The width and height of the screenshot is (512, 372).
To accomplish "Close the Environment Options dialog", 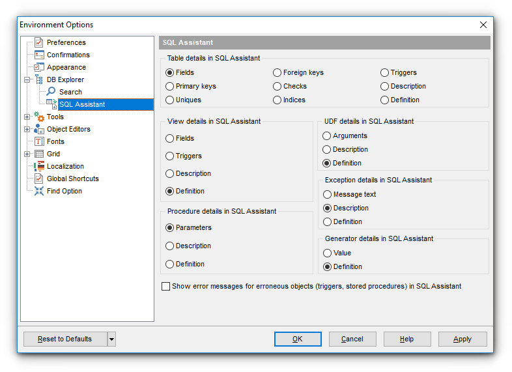I will pos(483,25).
